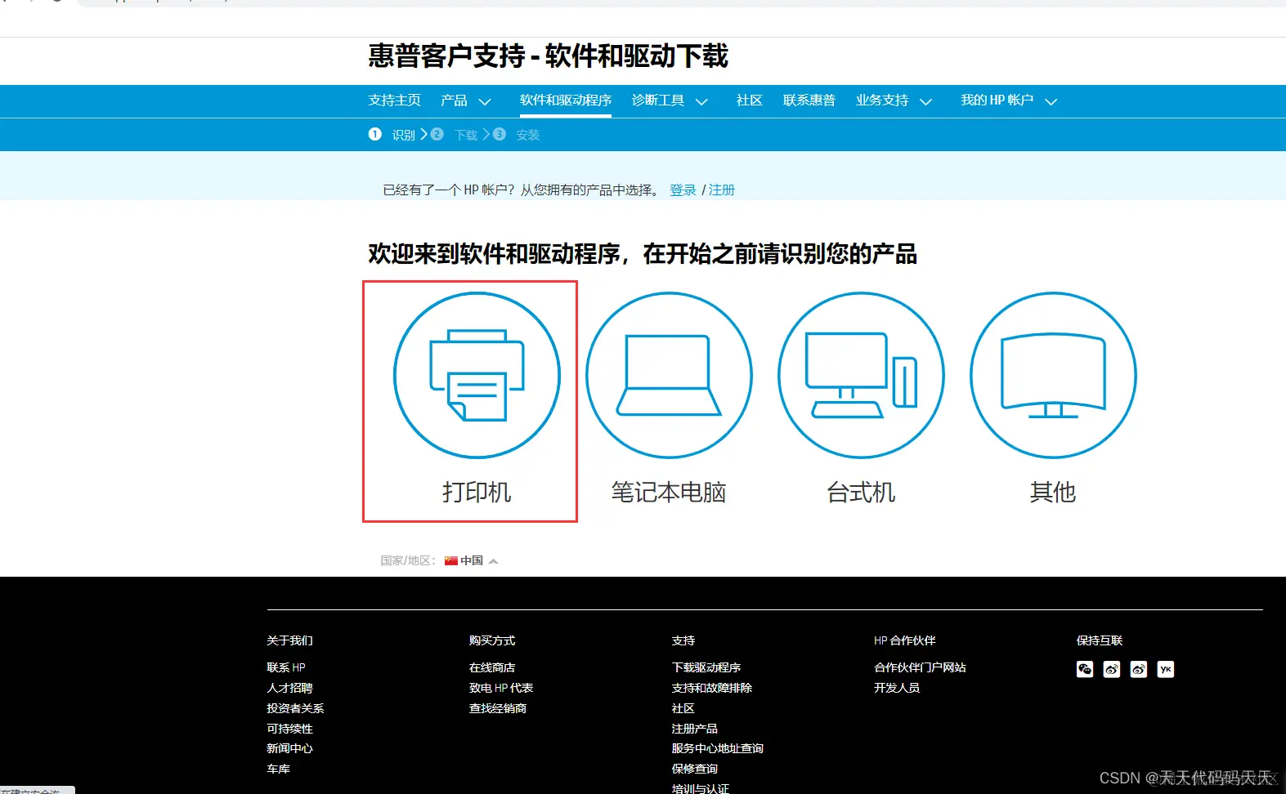This screenshot has width=1286, height=794.
Task: Click the China flag icon
Action: [x=451, y=560]
